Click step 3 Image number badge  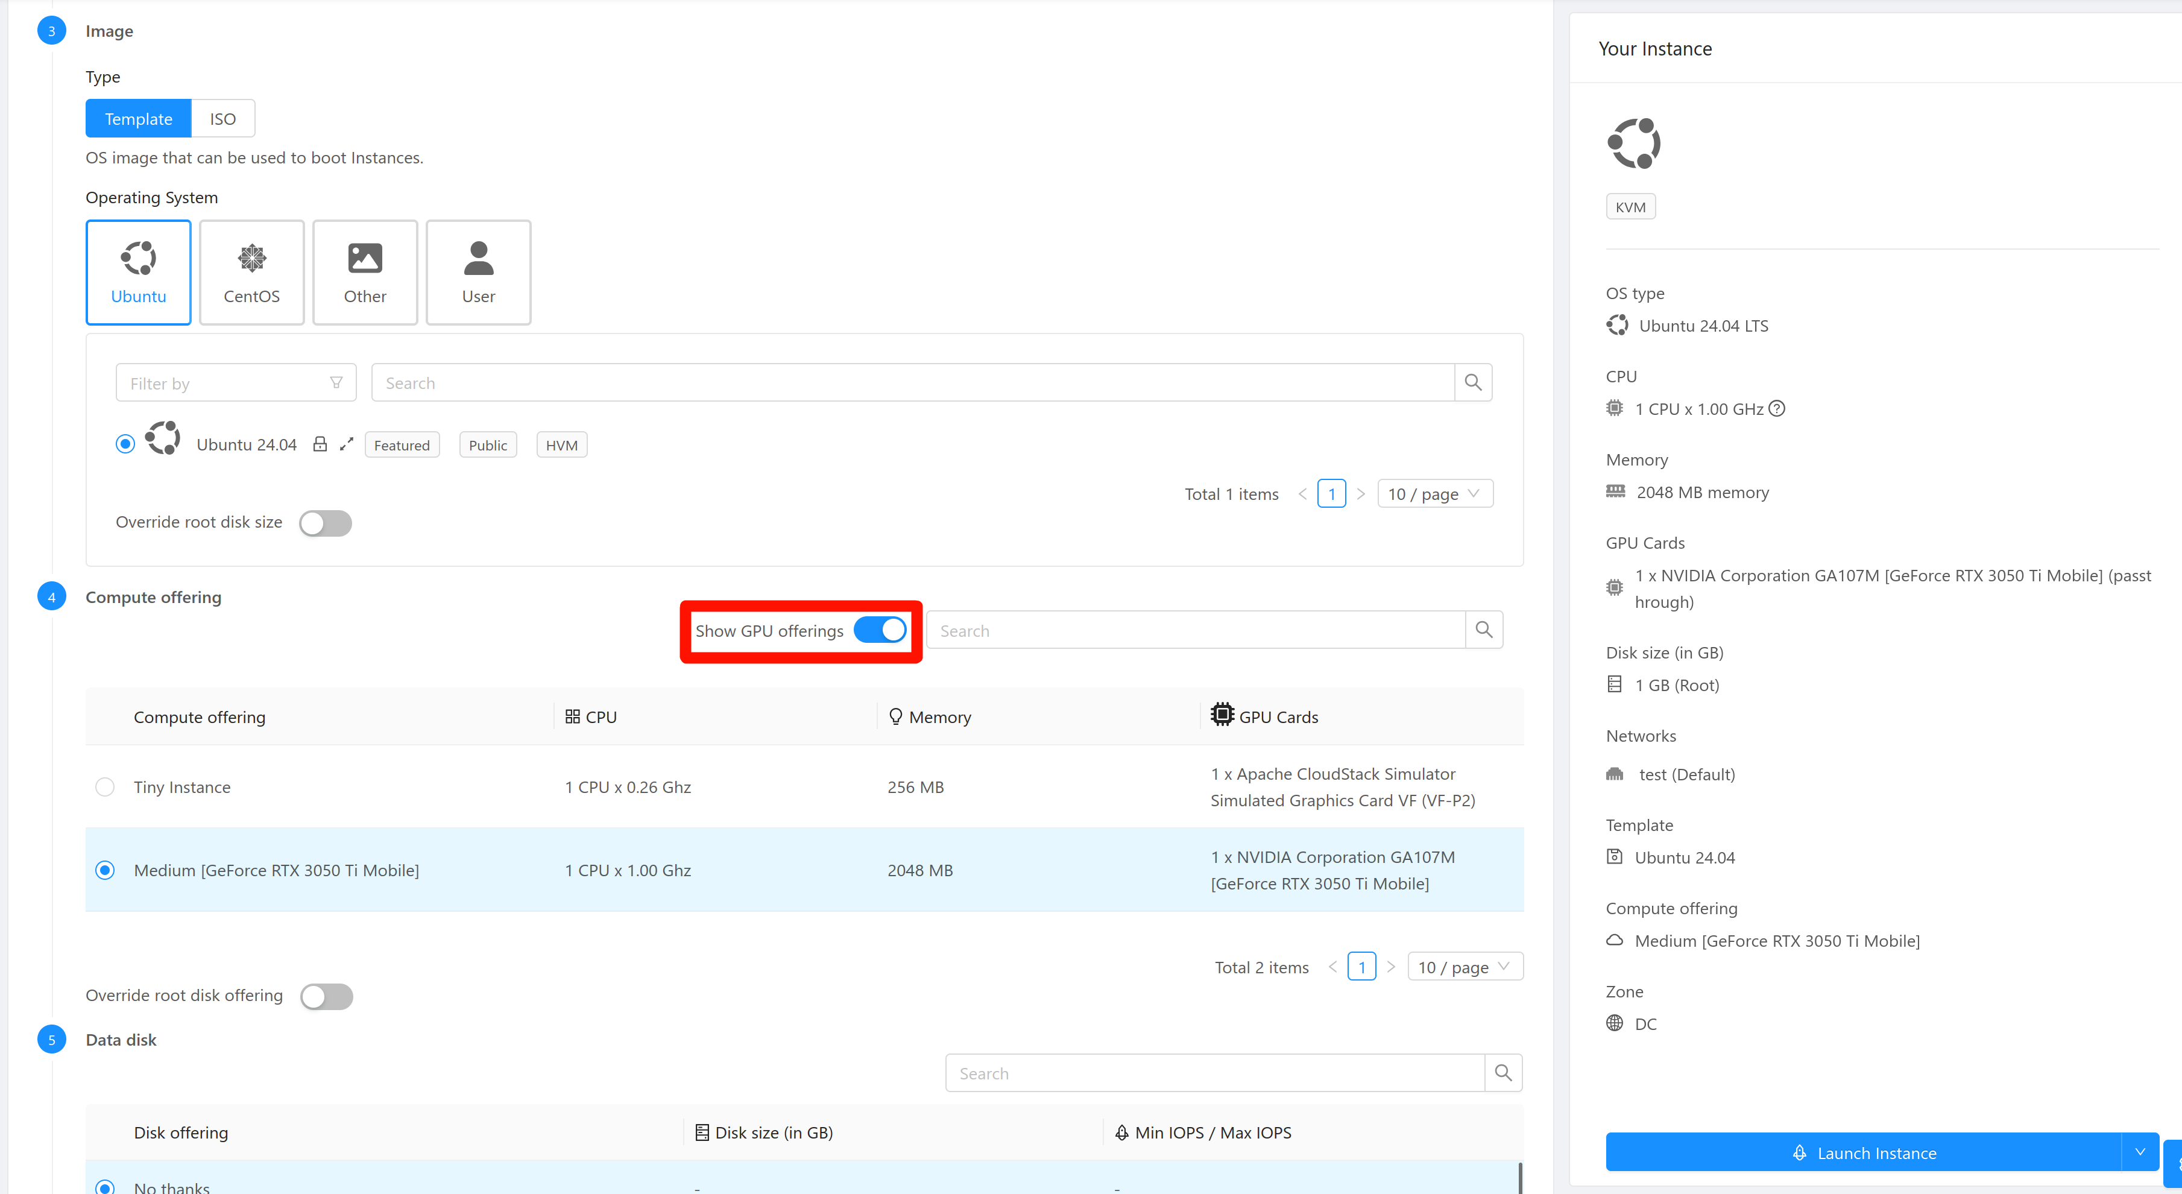pos(52,31)
